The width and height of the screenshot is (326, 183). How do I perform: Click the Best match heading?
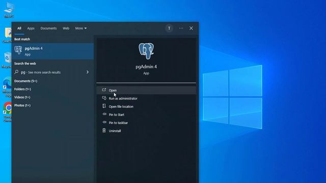tap(22, 39)
